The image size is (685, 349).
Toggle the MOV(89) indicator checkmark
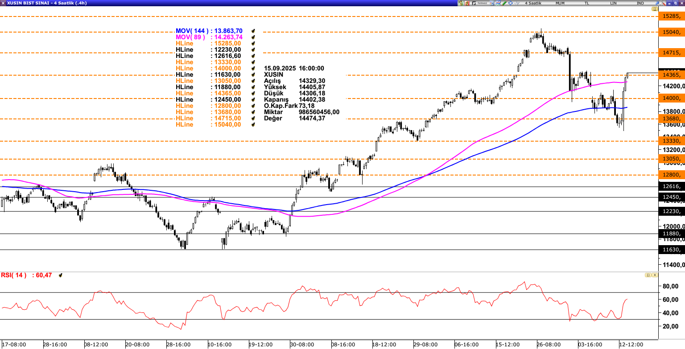253,37
